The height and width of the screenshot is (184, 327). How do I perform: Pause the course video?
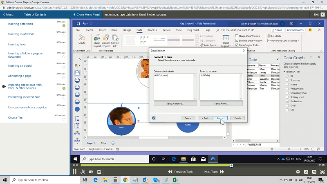pos(74,172)
